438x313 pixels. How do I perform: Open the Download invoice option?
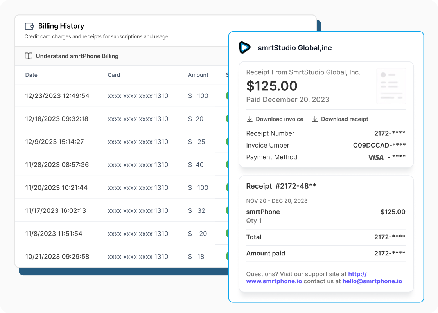click(279, 119)
